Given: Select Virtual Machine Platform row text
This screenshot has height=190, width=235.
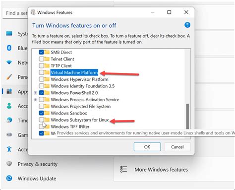Looking at the screenshot, I should [74, 72].
